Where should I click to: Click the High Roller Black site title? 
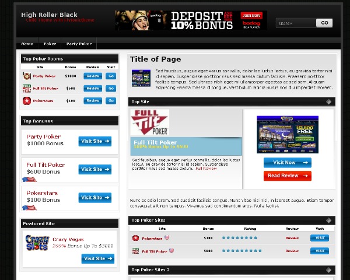[49, 15]
